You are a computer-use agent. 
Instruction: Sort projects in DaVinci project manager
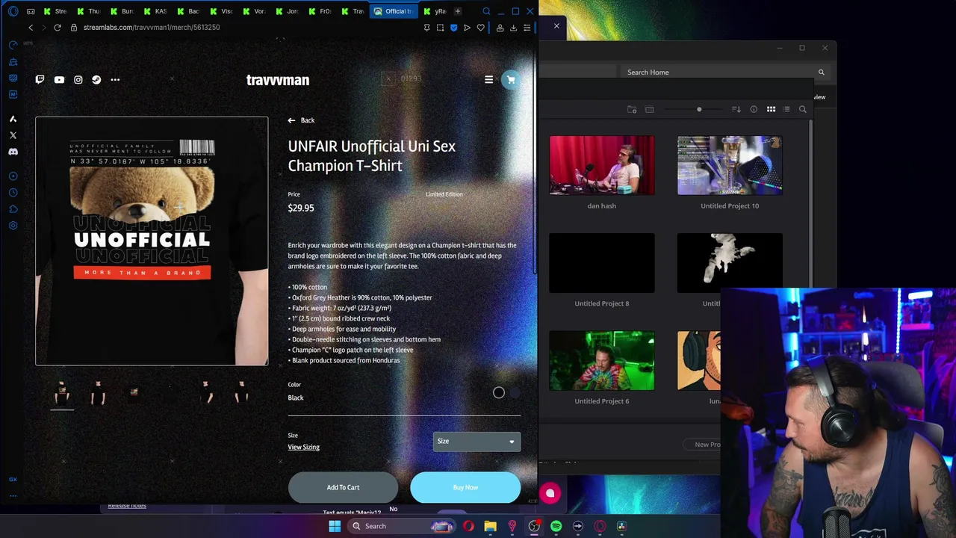[x=736, y=110]
